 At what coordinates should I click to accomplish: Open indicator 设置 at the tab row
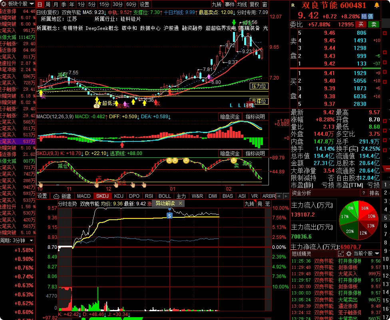point(42,196)
